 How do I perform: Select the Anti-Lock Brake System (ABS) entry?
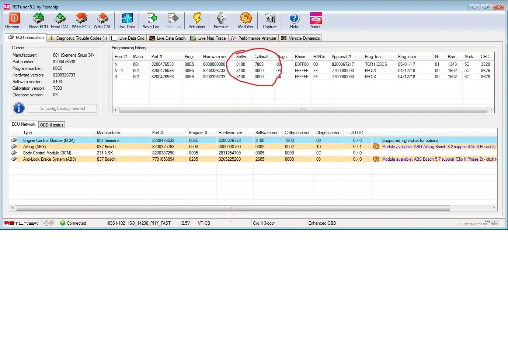point(253,159)
